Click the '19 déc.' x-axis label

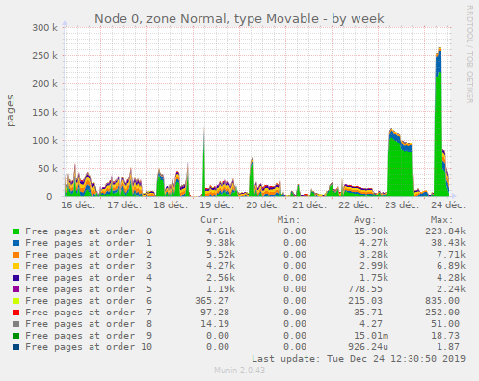[217, 205]
